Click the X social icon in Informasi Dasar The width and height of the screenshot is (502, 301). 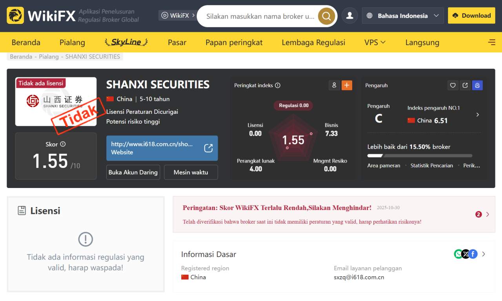pyautogui.click(x=466, y=254)
